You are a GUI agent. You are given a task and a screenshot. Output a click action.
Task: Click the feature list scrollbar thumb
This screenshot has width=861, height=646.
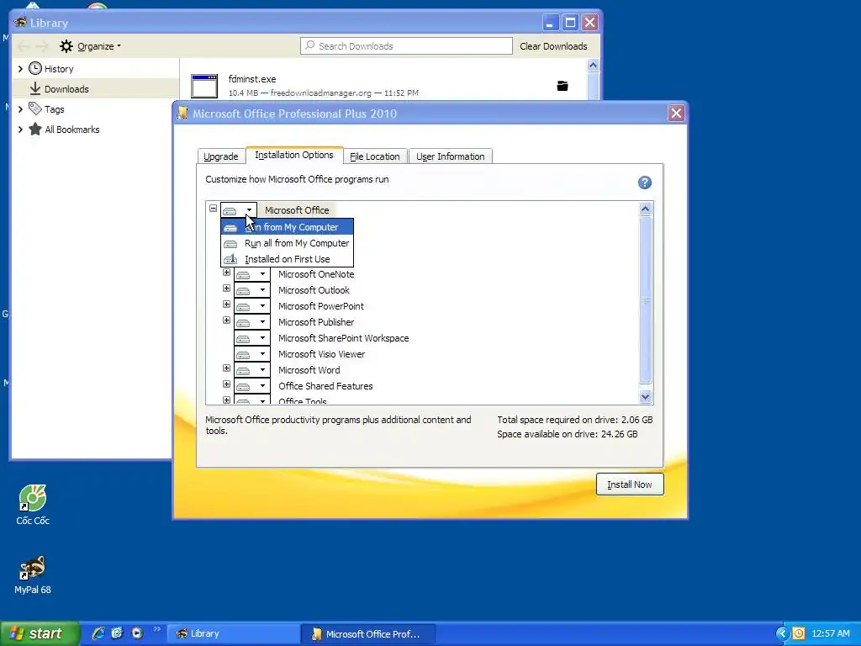[x=645, y=300]
